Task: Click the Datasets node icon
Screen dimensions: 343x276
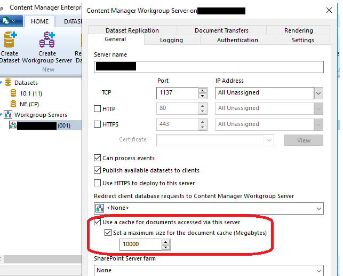Action: (x=8, y=83)
